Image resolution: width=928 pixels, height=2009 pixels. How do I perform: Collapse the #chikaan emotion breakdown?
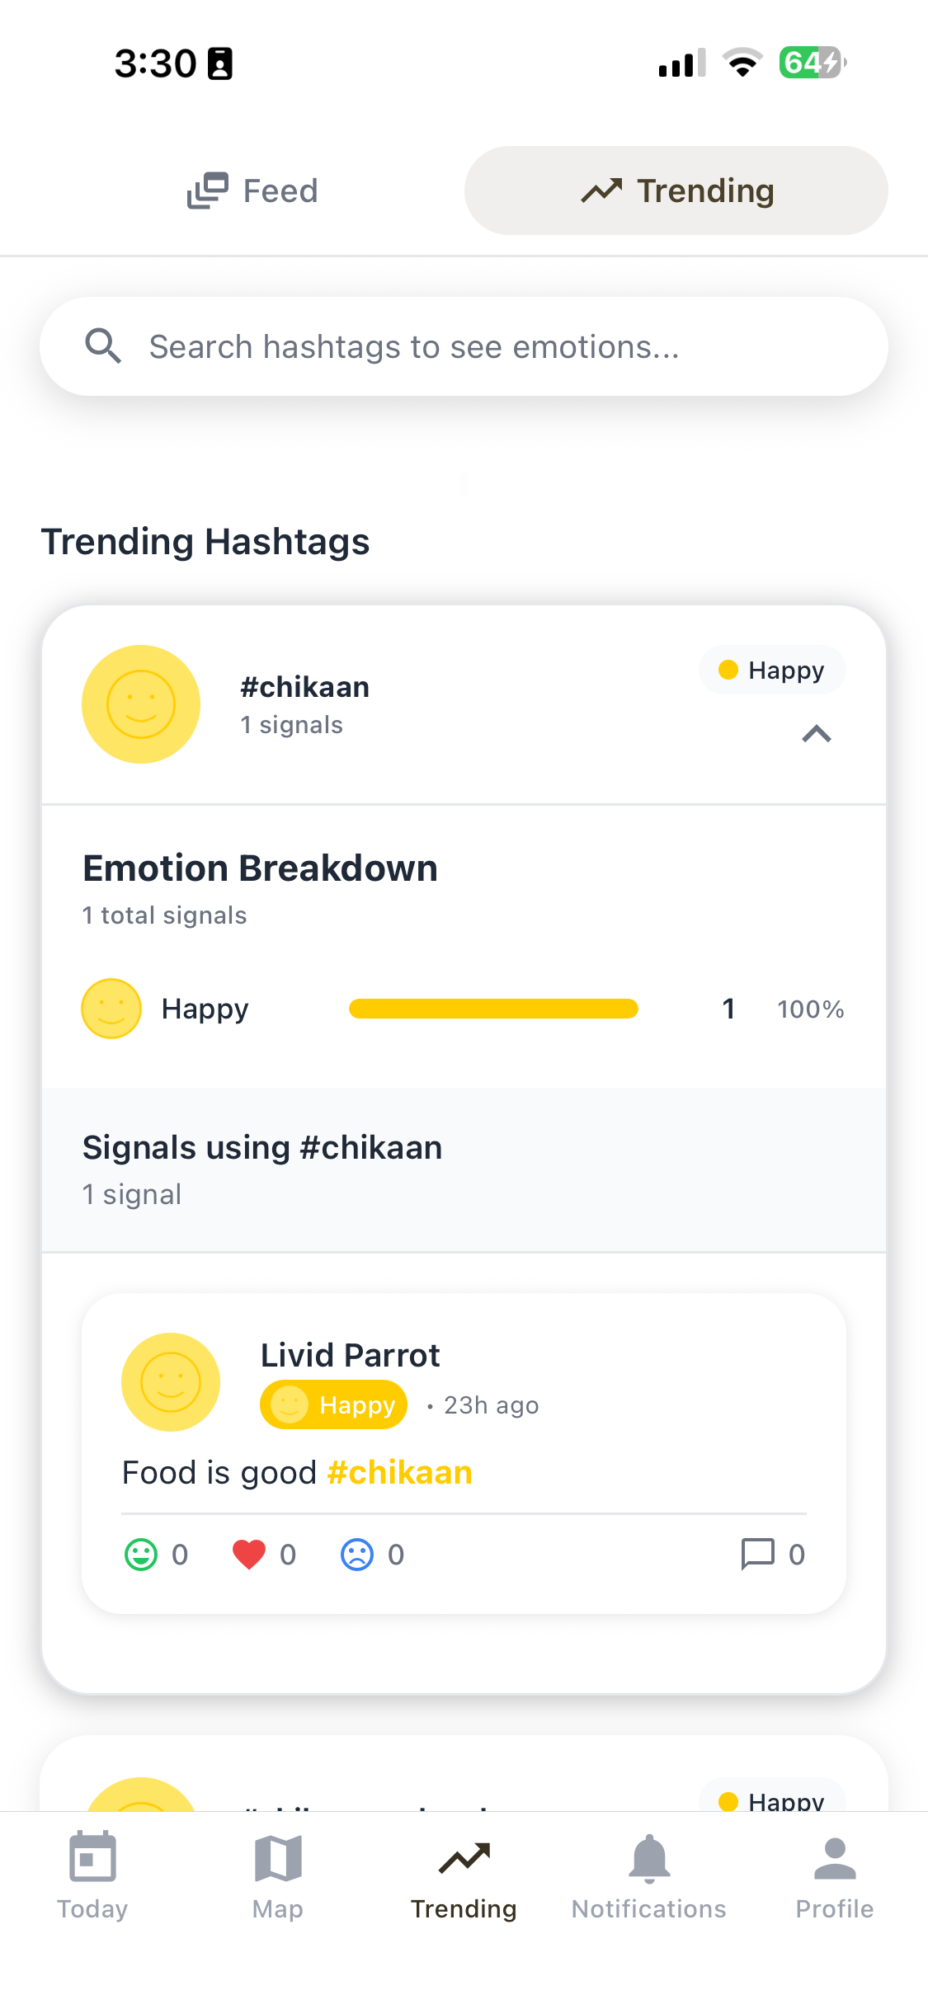(x=816, y=733)
